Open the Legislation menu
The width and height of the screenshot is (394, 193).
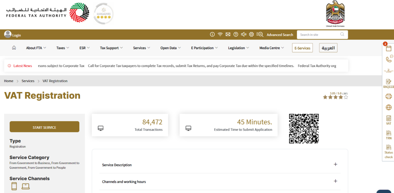point(238,48)
